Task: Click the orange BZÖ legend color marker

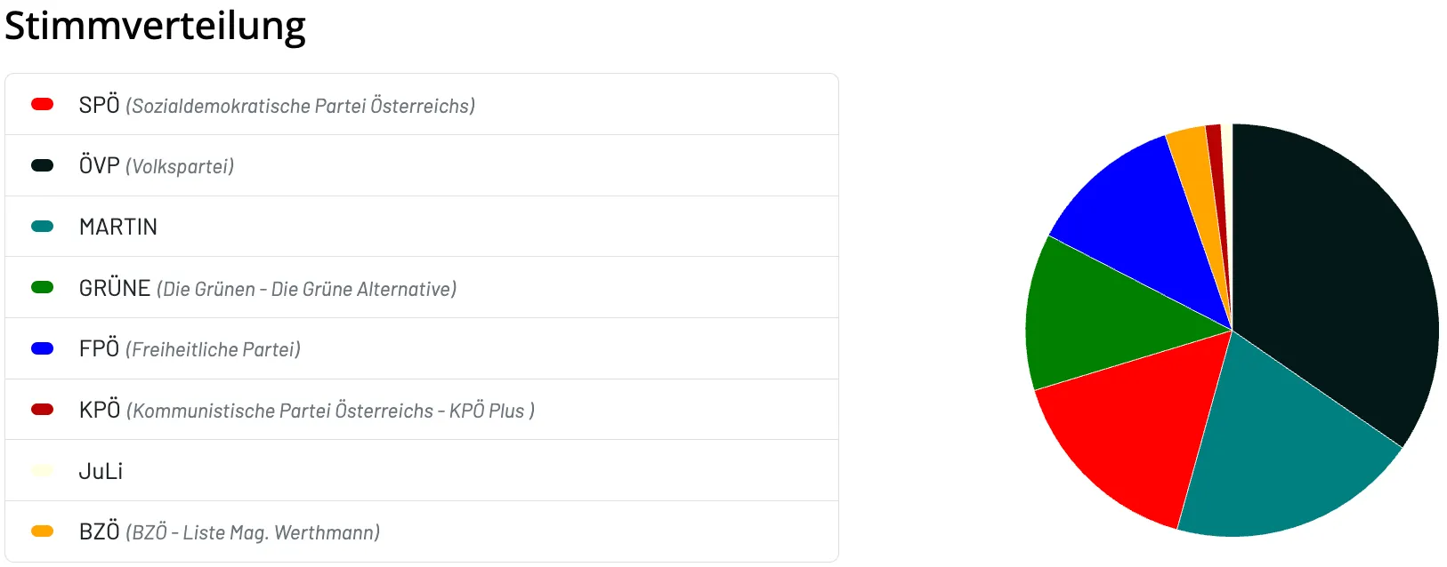Action: 42,531
